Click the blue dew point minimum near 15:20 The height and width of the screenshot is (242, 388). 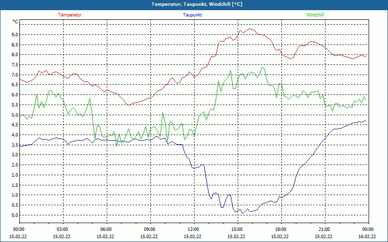click(x=243, y=213)
